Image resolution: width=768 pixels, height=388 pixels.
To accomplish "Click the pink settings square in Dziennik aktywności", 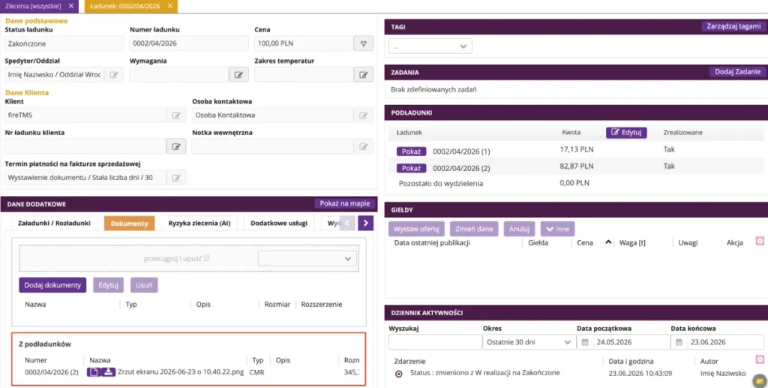I will [x=760, y=359].
